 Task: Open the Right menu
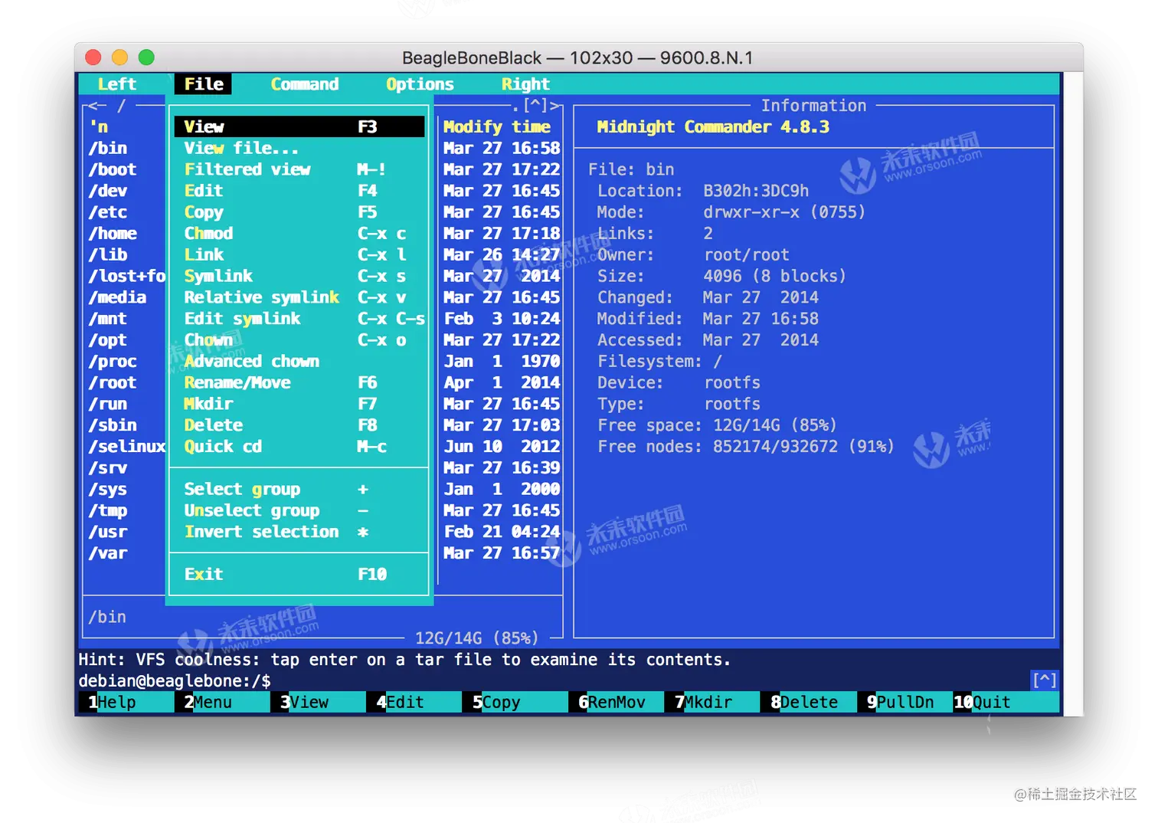click(x=525, y=84)
